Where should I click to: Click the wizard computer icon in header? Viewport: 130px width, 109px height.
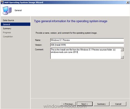(7, 10)
